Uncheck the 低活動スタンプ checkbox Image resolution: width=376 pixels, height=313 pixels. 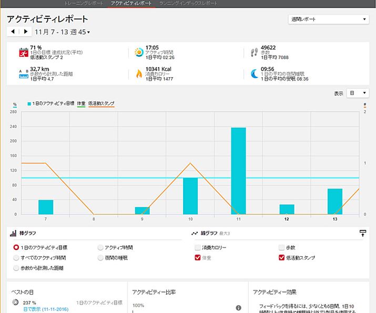(x=282, y=257)
